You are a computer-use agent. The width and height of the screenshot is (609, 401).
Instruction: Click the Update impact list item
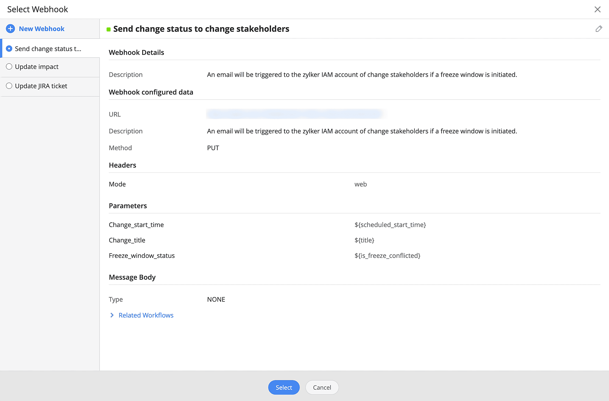[x=37, y=66]
